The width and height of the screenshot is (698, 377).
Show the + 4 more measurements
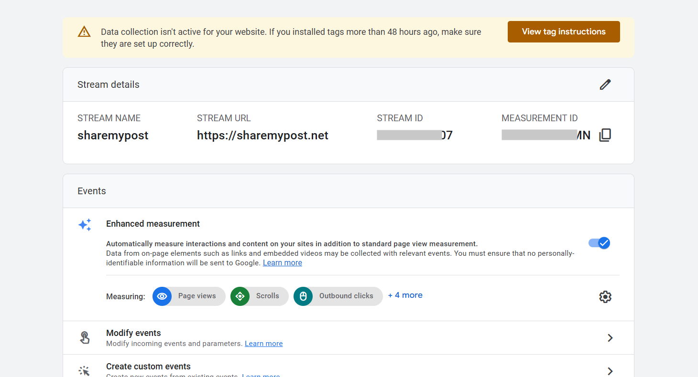point(405,295)
